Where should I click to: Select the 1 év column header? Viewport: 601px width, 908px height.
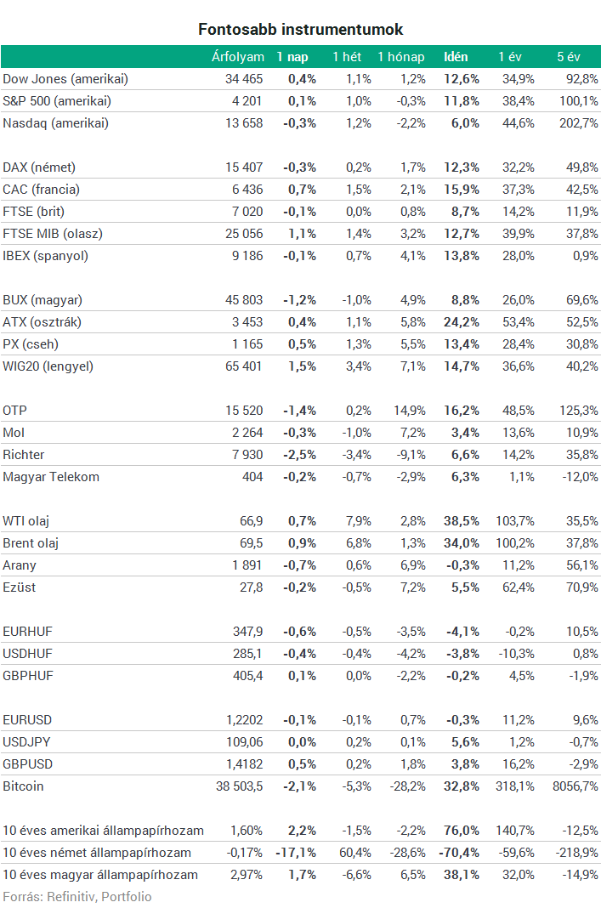(x=510, y=57)
